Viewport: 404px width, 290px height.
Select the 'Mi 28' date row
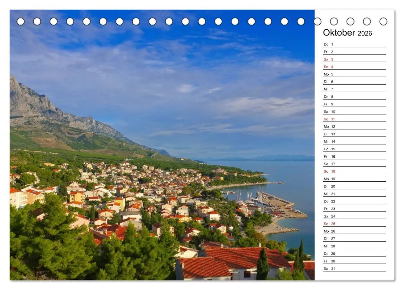point(354,246)
